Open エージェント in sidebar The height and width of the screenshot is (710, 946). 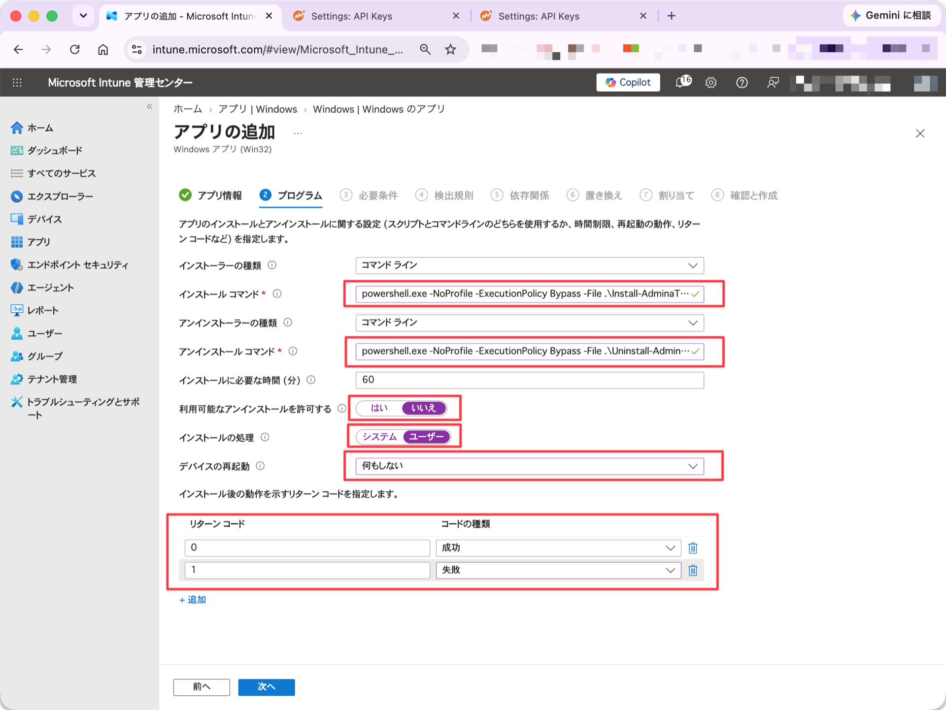click(x=42, y=288)
